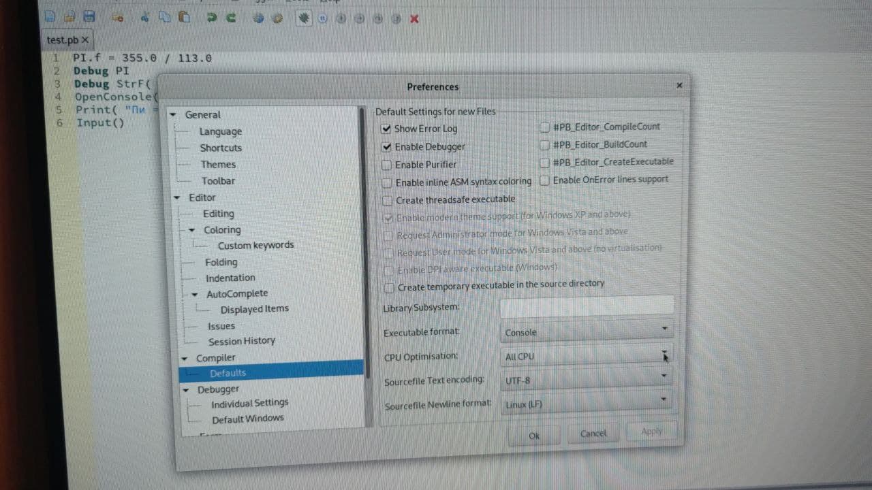The width and height of the screenshot is (872, 490).
Task: Enable inline ASM syntax coloring checkbox
Action: click(387, 182)
